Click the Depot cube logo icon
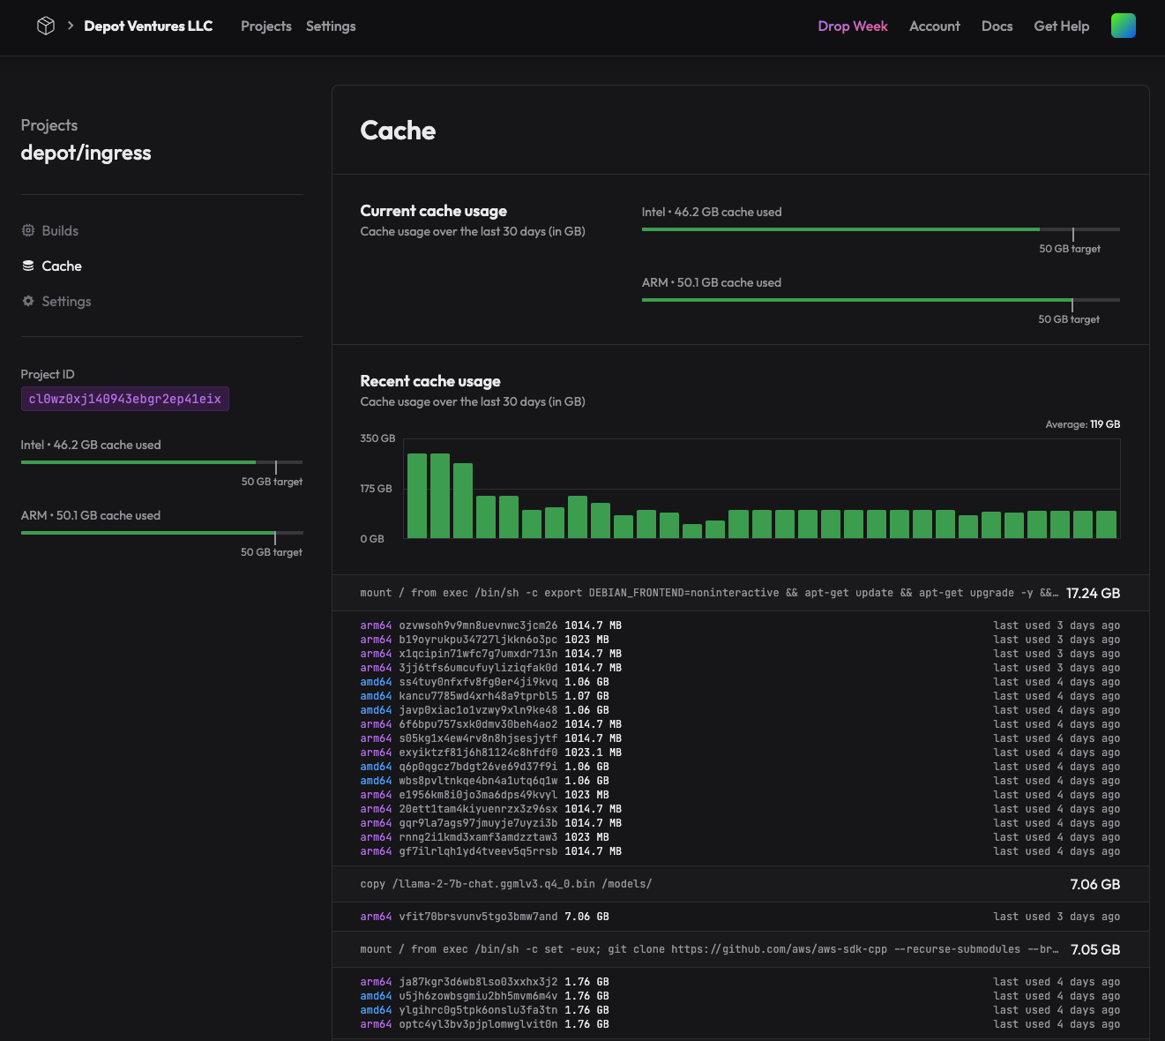 click(x=46, y=26)
